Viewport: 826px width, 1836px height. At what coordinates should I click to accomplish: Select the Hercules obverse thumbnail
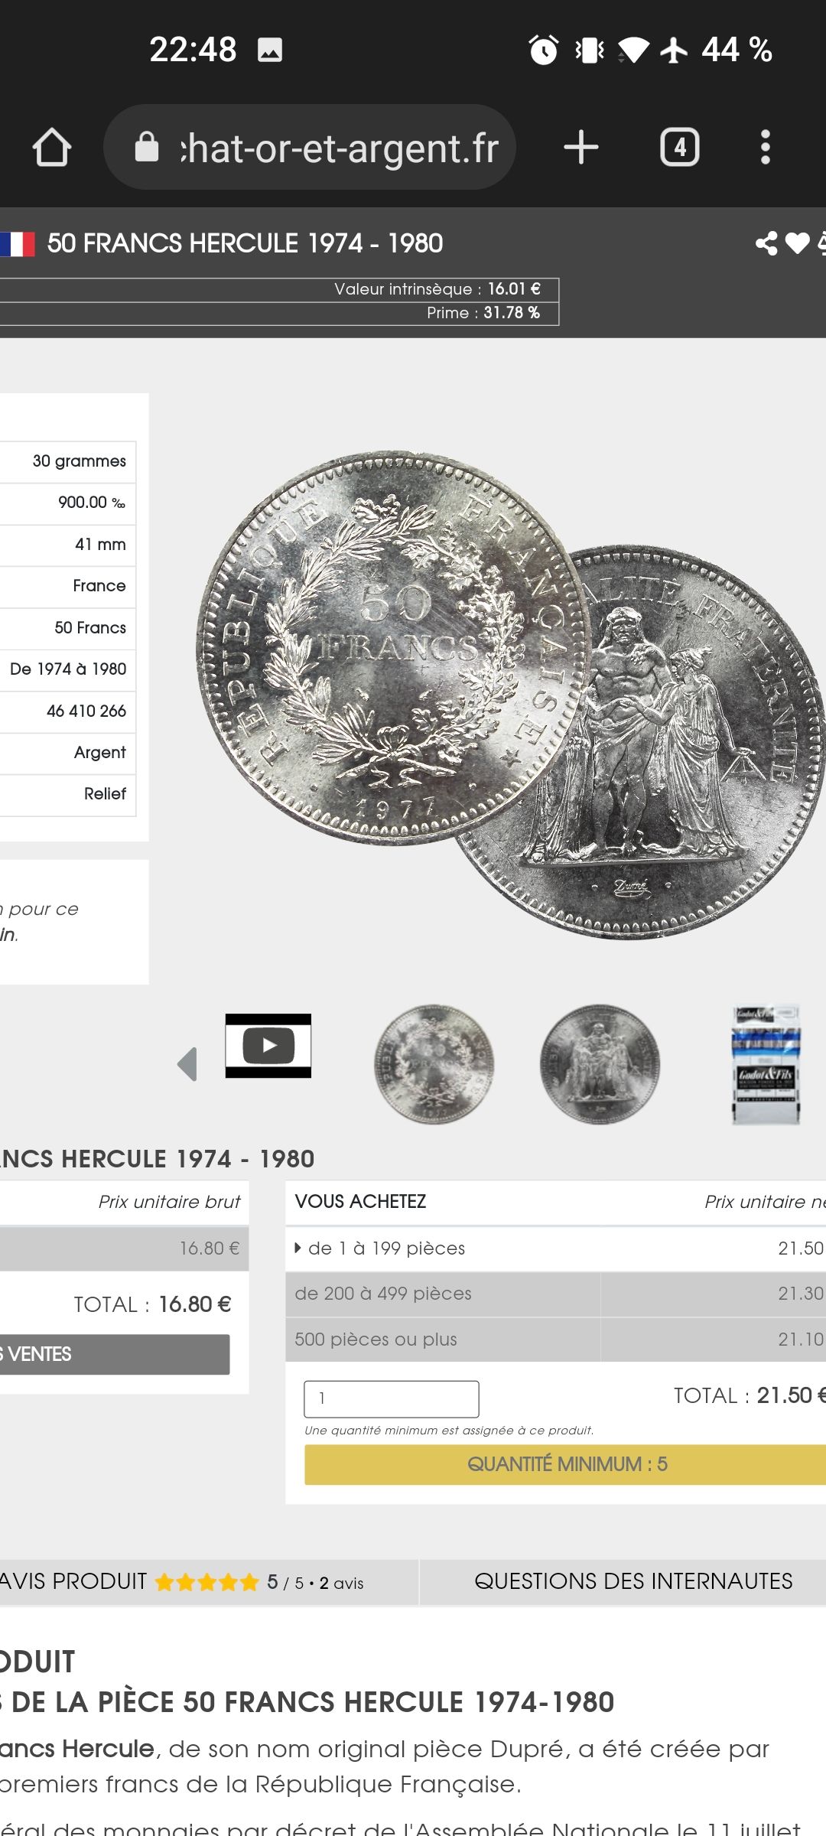600,1064
